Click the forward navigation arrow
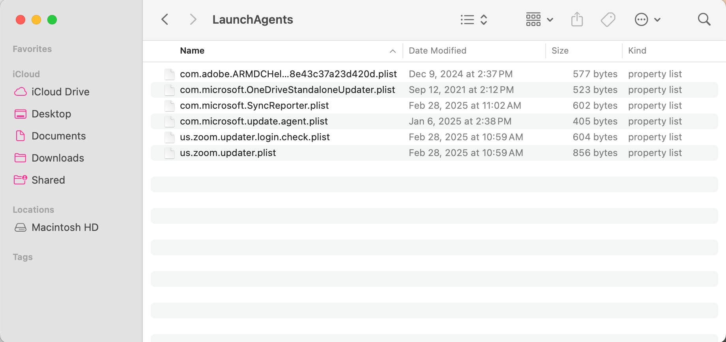726x342 pixels. [193, 19]
